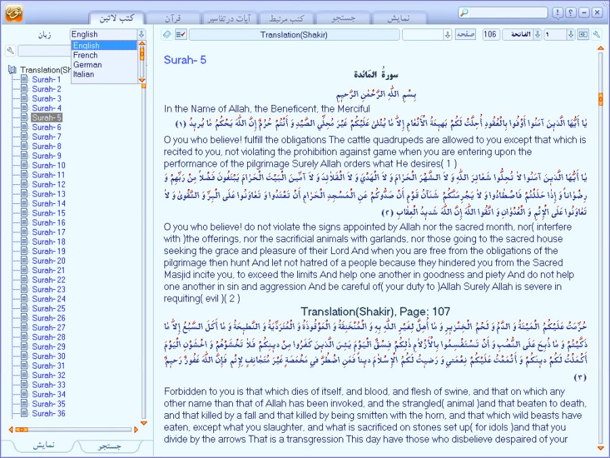The height and width of the screenshot is (458, 610).
Task: Open the نمایش tab in the top bar
Action: pyautogui.click(x=399, y=18)
